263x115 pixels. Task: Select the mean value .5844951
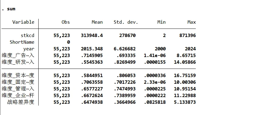point(92,76)
